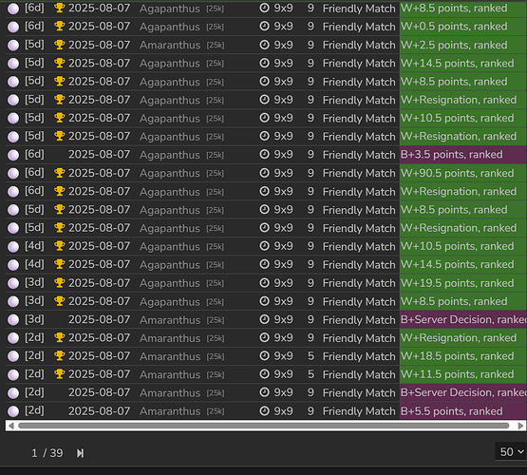527x475 pixels.
Task: Click the clock icon in the B+5.5 points row
Action: [265, 410]
